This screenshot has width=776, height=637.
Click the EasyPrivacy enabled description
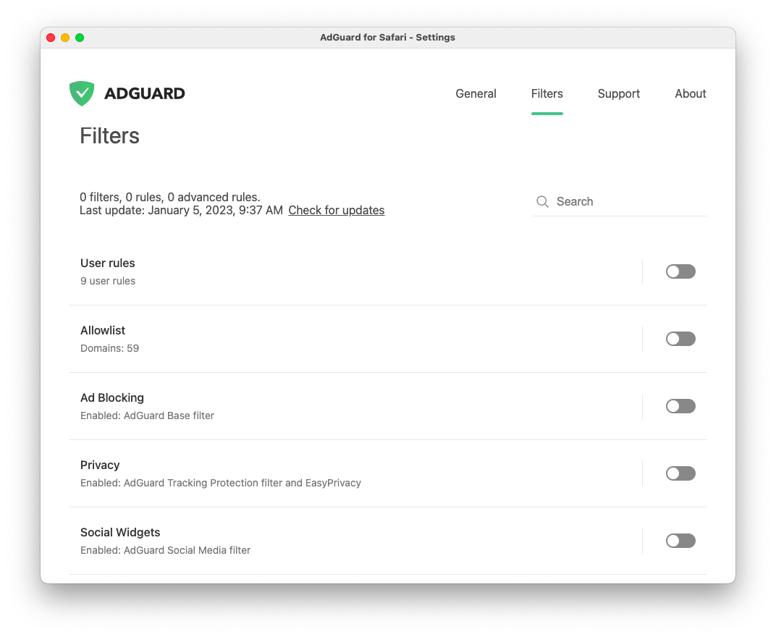coord(221,483)
